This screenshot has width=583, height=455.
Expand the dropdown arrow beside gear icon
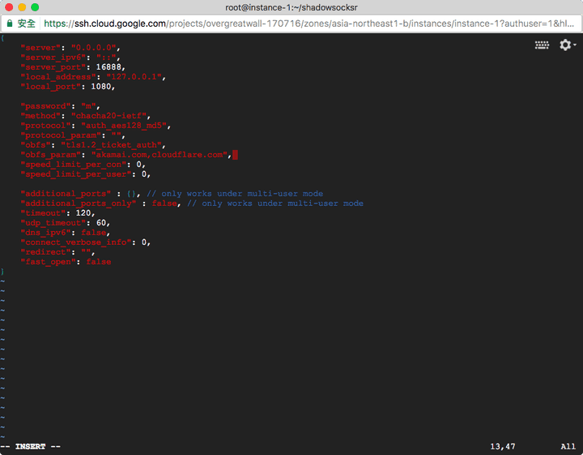[575, 46]
